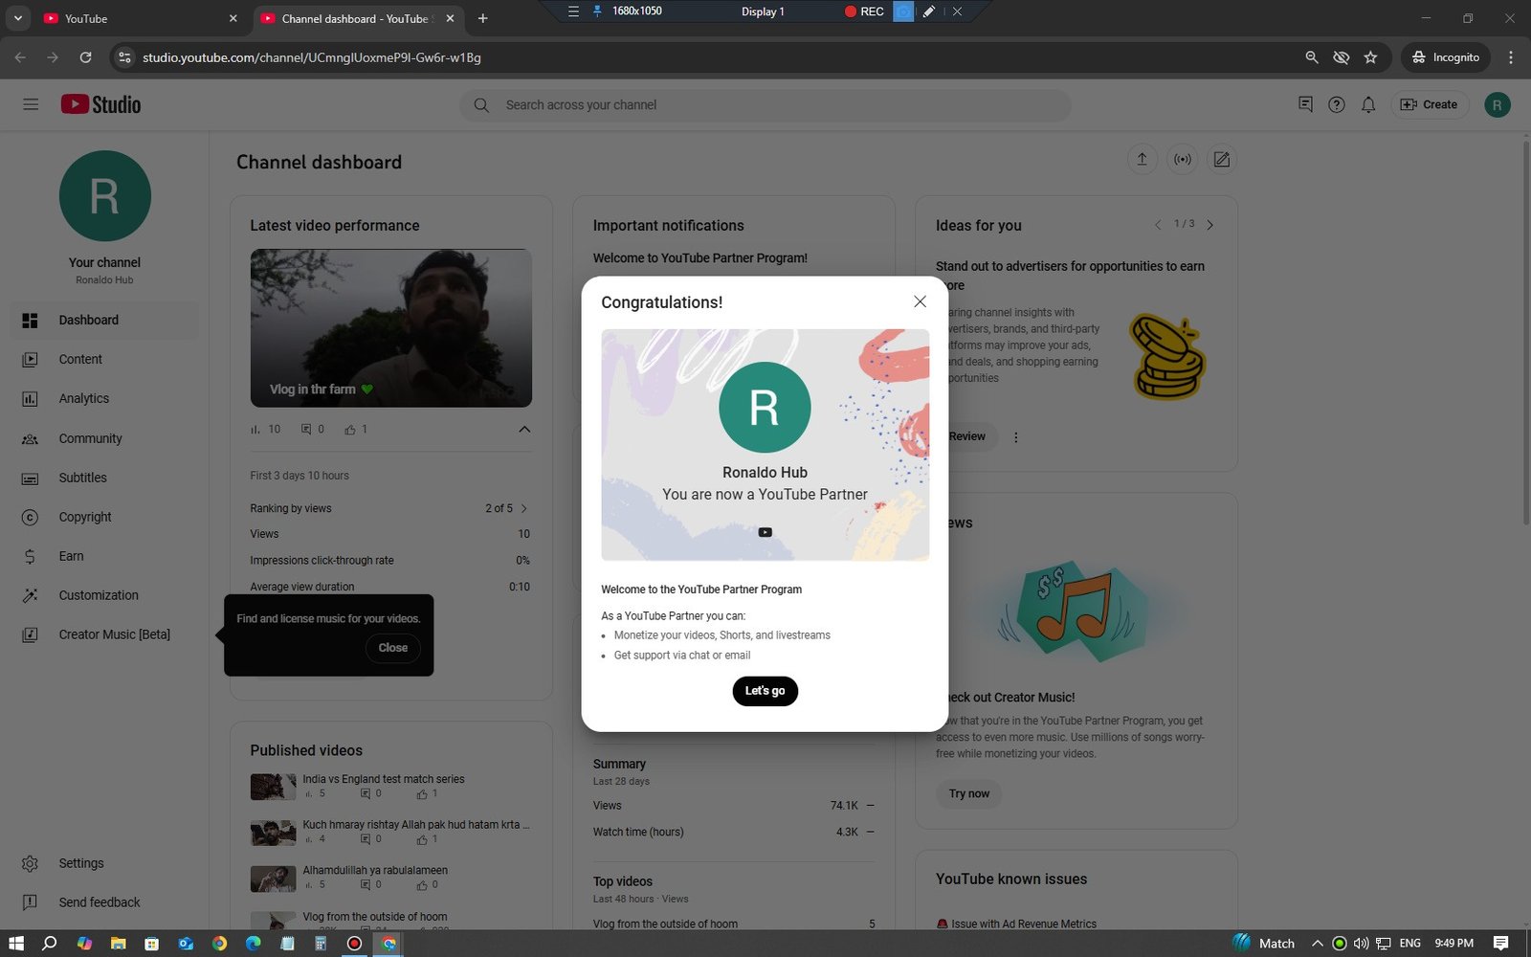1531x957 pixels.
Task: Click the YouTube Studio logo
Action: pyautogui.click(x=100, y=104)
